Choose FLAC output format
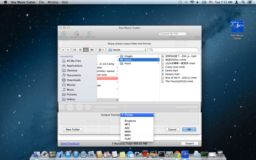Image resolution: width=256 pixels, height=160 pixels. [137, 139]
